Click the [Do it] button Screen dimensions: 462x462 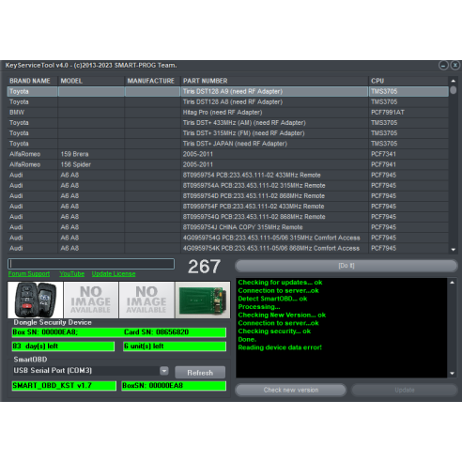[346, 266]
